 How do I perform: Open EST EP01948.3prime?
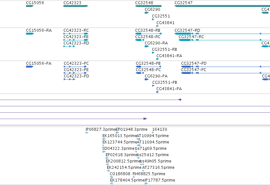coord(132,129)
